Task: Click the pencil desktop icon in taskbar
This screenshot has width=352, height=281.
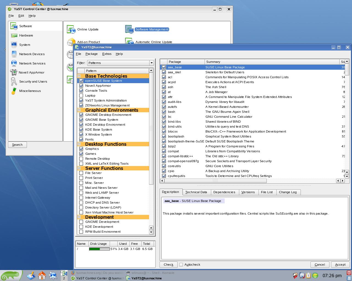Action: pyautogui.click(x=31, y=275)
